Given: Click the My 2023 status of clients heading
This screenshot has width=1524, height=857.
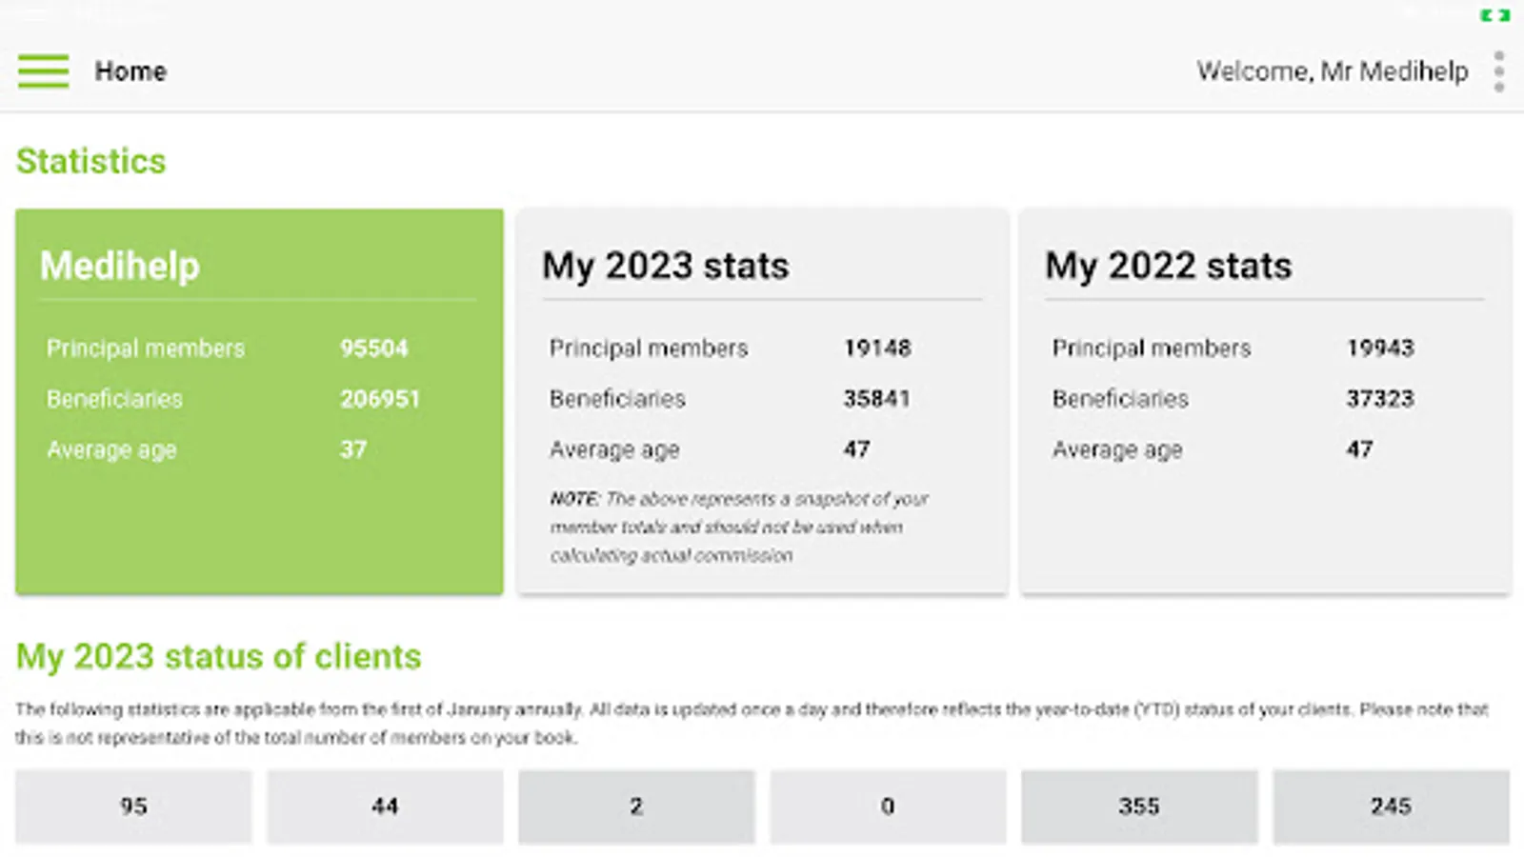Looking at the screenshot, I should [218, 657].
